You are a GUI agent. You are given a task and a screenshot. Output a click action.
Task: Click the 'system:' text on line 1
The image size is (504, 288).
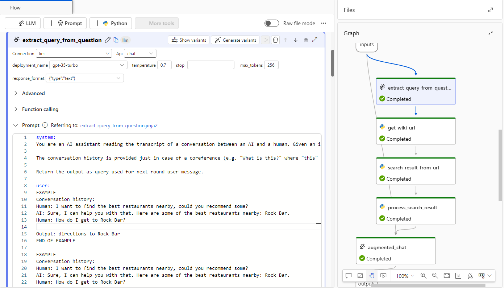coord(46,137)
